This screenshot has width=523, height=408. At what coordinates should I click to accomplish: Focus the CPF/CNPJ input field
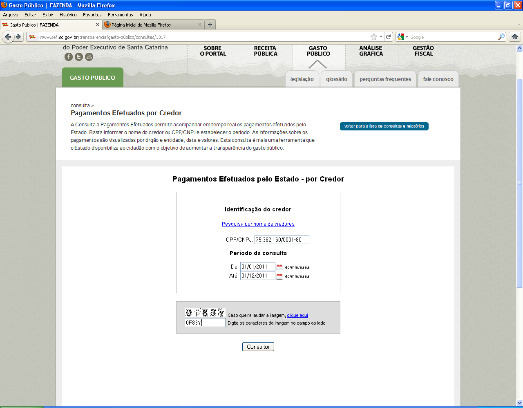click(282, 240)
